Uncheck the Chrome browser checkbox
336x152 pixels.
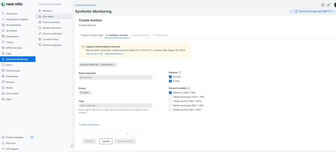[x=170, y=77]
